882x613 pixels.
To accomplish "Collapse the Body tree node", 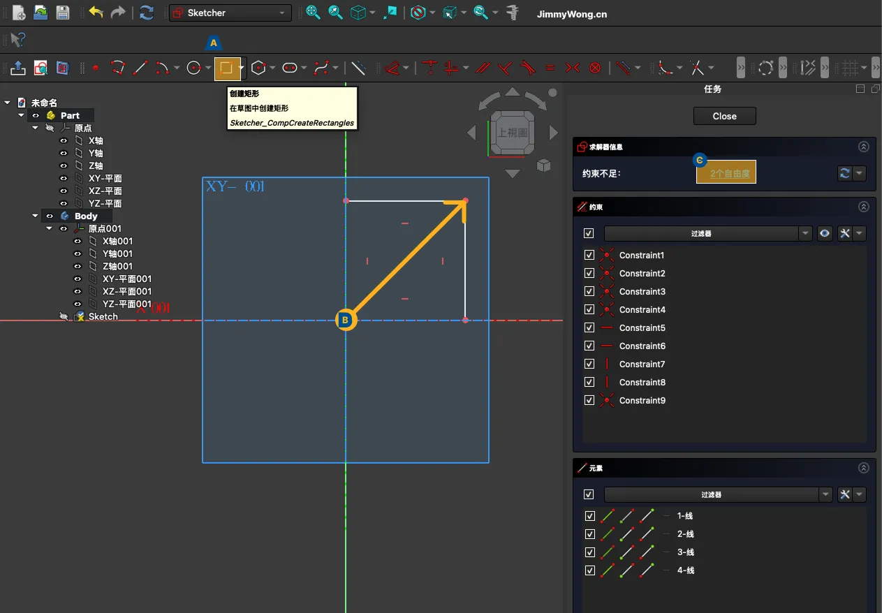I will [36, 216].
